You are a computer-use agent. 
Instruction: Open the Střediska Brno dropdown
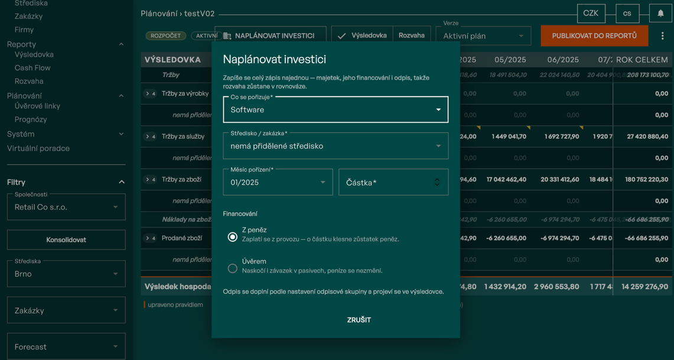coord(66,274)
